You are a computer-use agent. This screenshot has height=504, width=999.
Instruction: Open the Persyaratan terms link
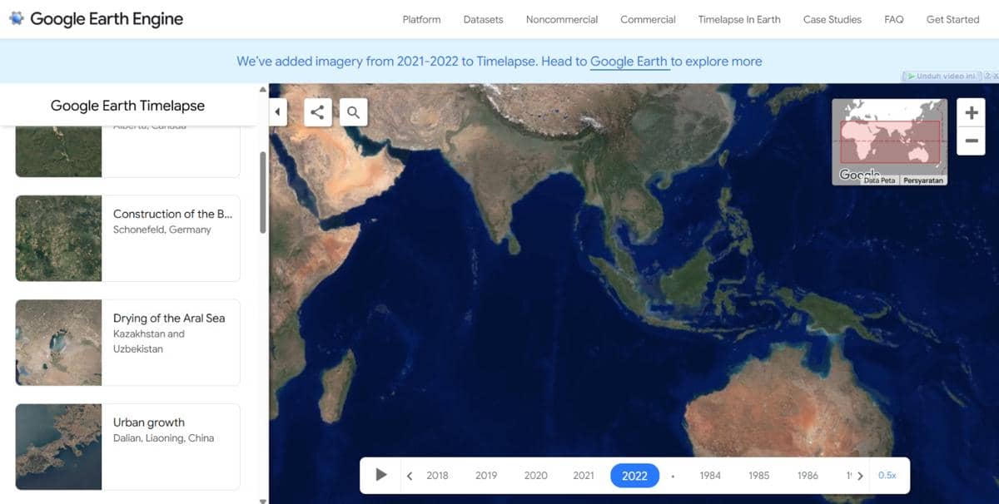[x=922, y=180]
